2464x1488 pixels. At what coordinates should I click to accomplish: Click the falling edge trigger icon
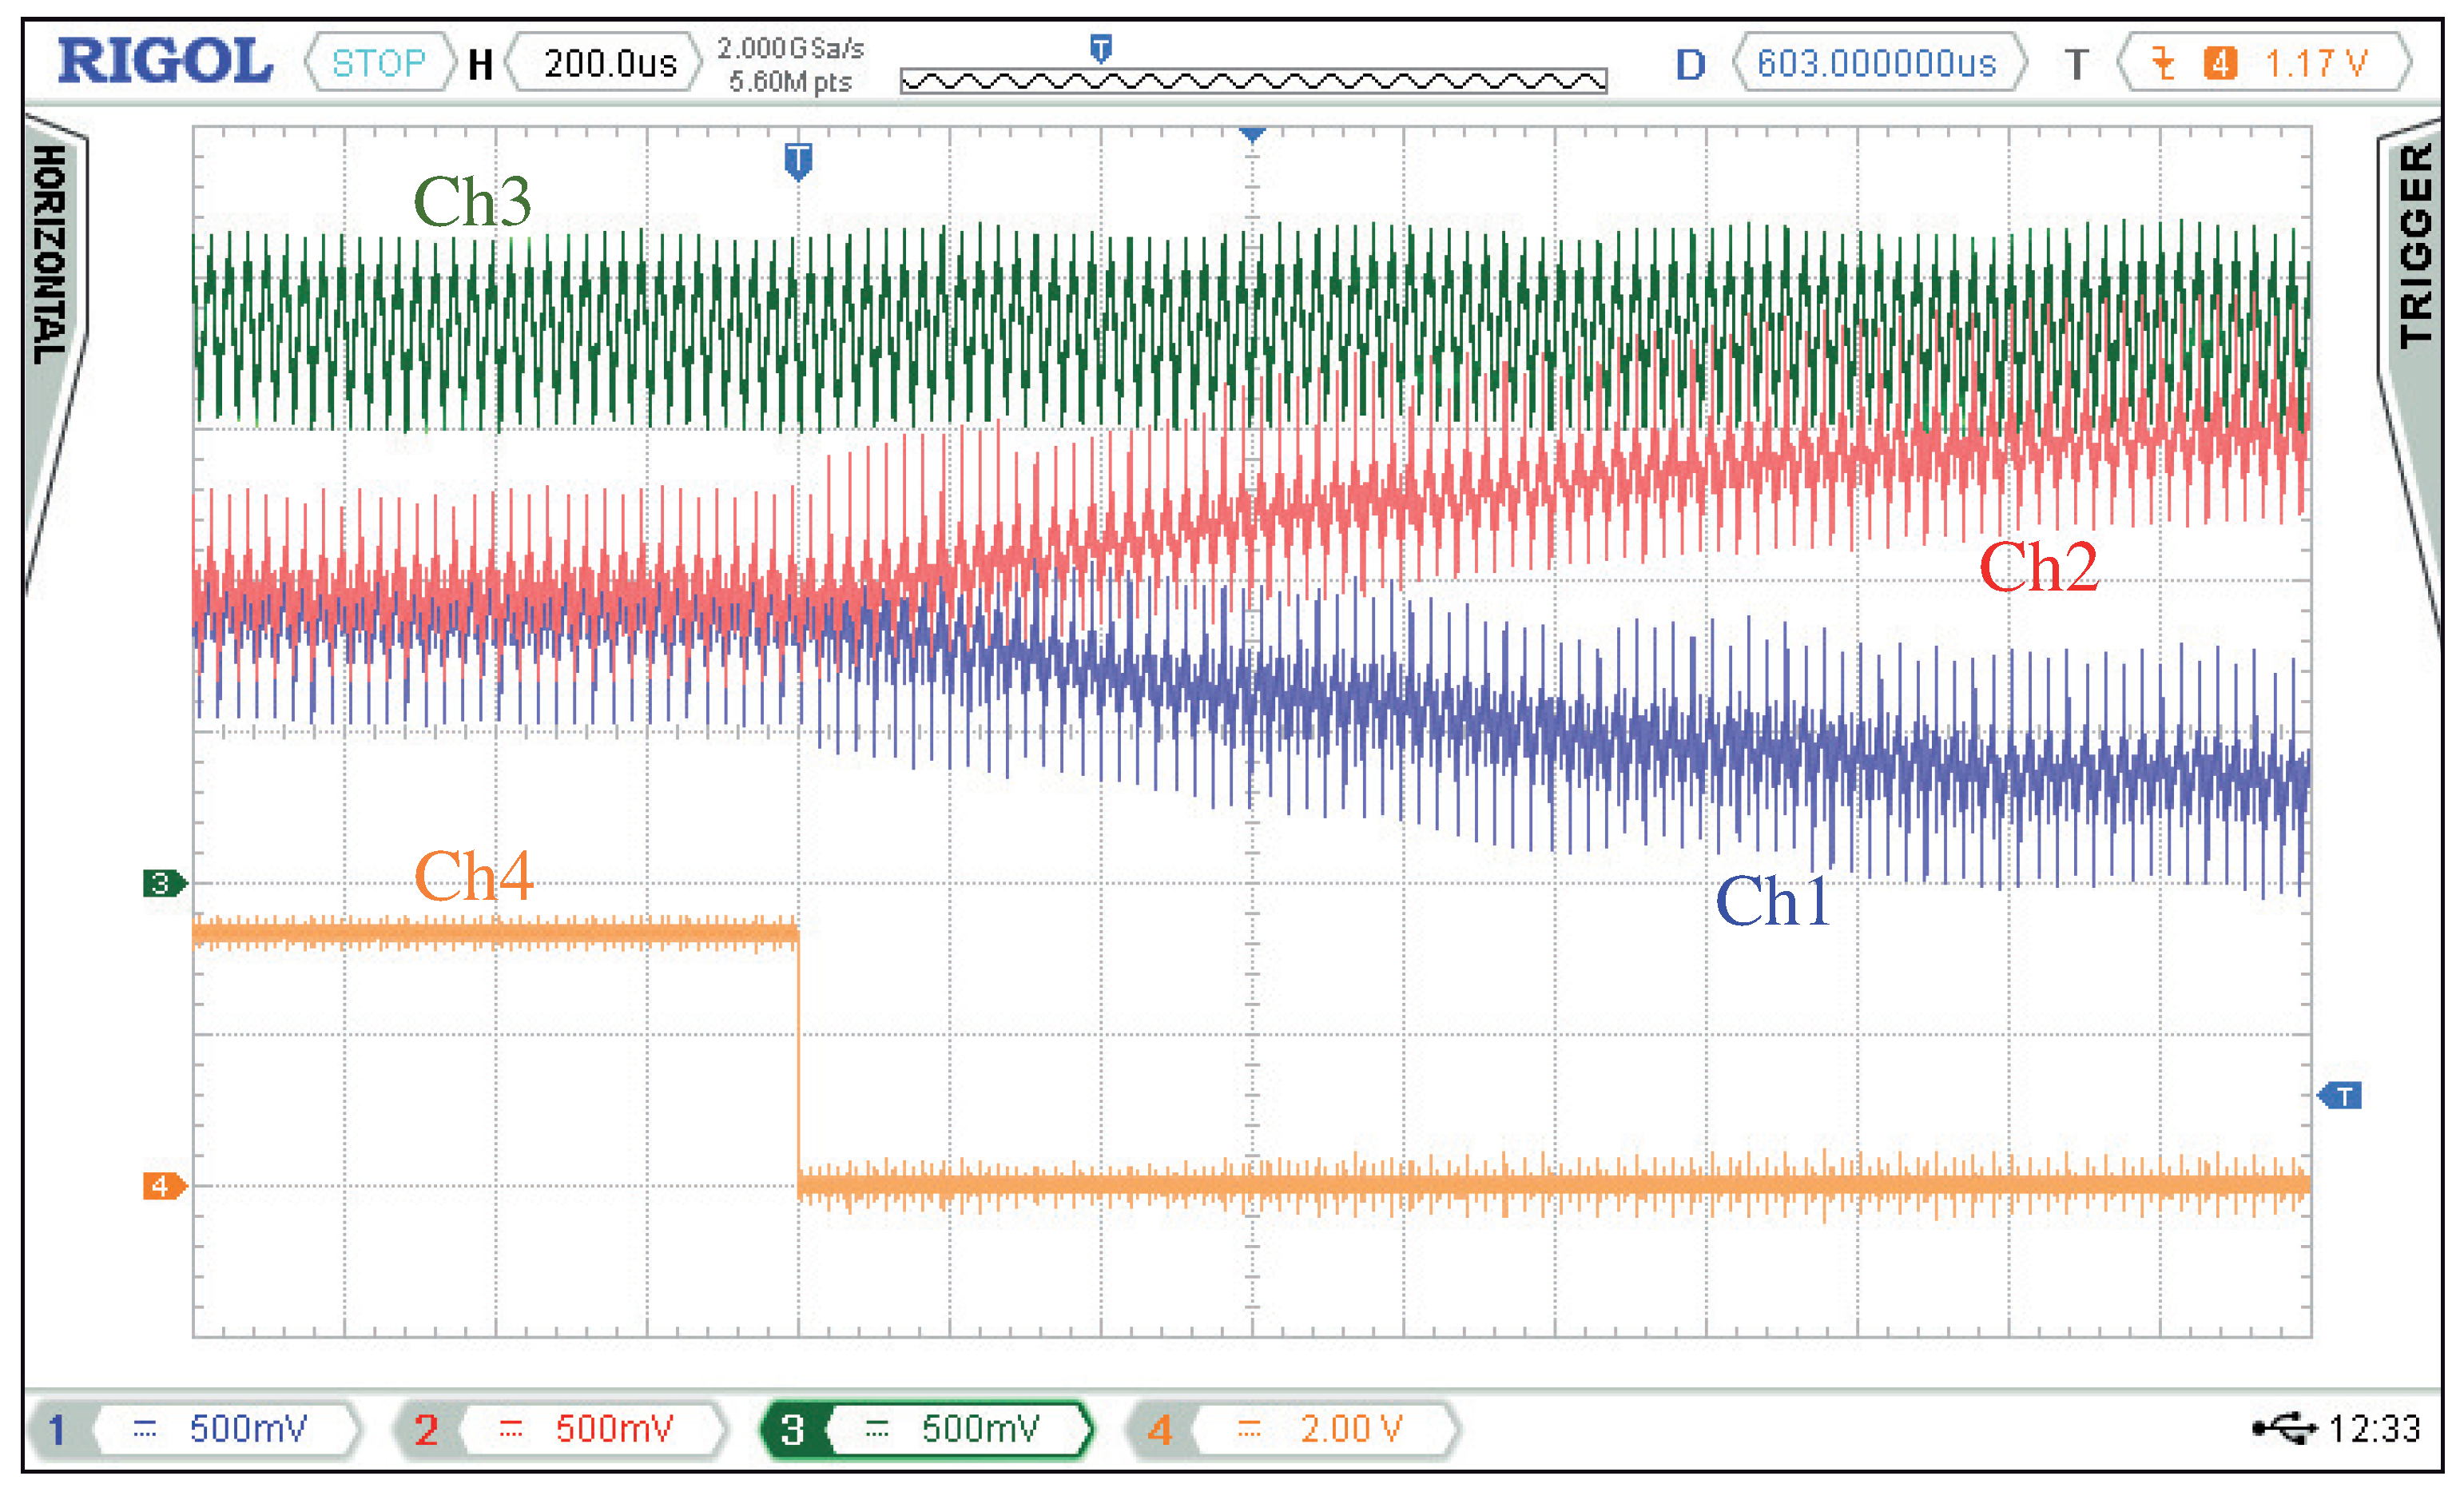coord(2163,63)
